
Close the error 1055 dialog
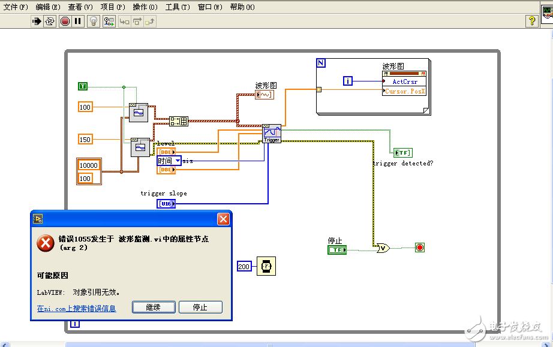click(x=223, y=219)
